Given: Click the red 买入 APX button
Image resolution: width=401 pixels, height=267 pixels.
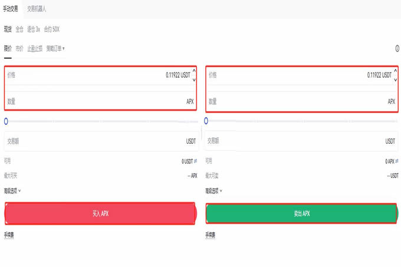Looking at the screenshot, I should click(100, 213).
